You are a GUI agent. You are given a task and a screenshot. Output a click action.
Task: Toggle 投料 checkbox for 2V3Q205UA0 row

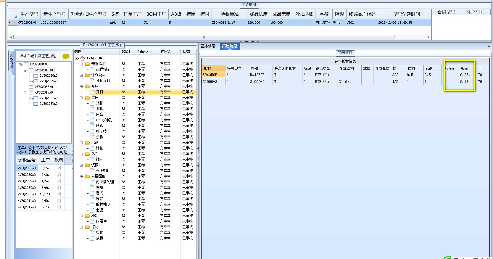pos(59,194)
